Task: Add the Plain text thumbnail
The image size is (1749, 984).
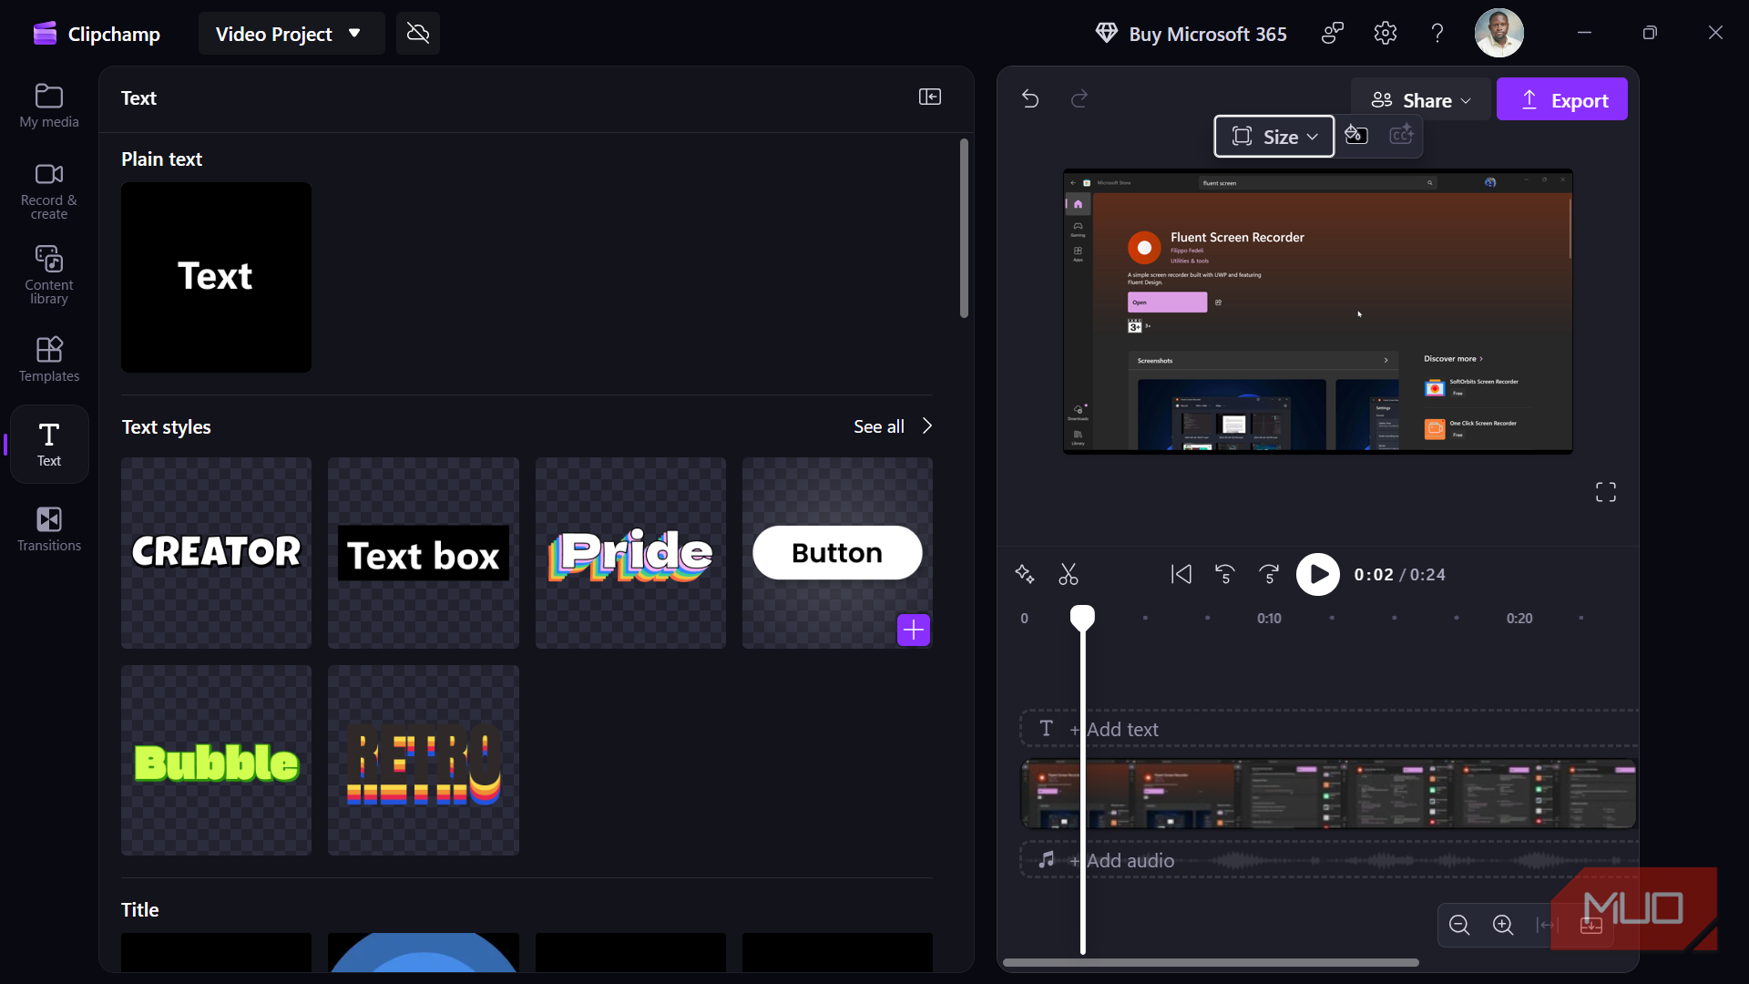Action: tap(216, 277)
